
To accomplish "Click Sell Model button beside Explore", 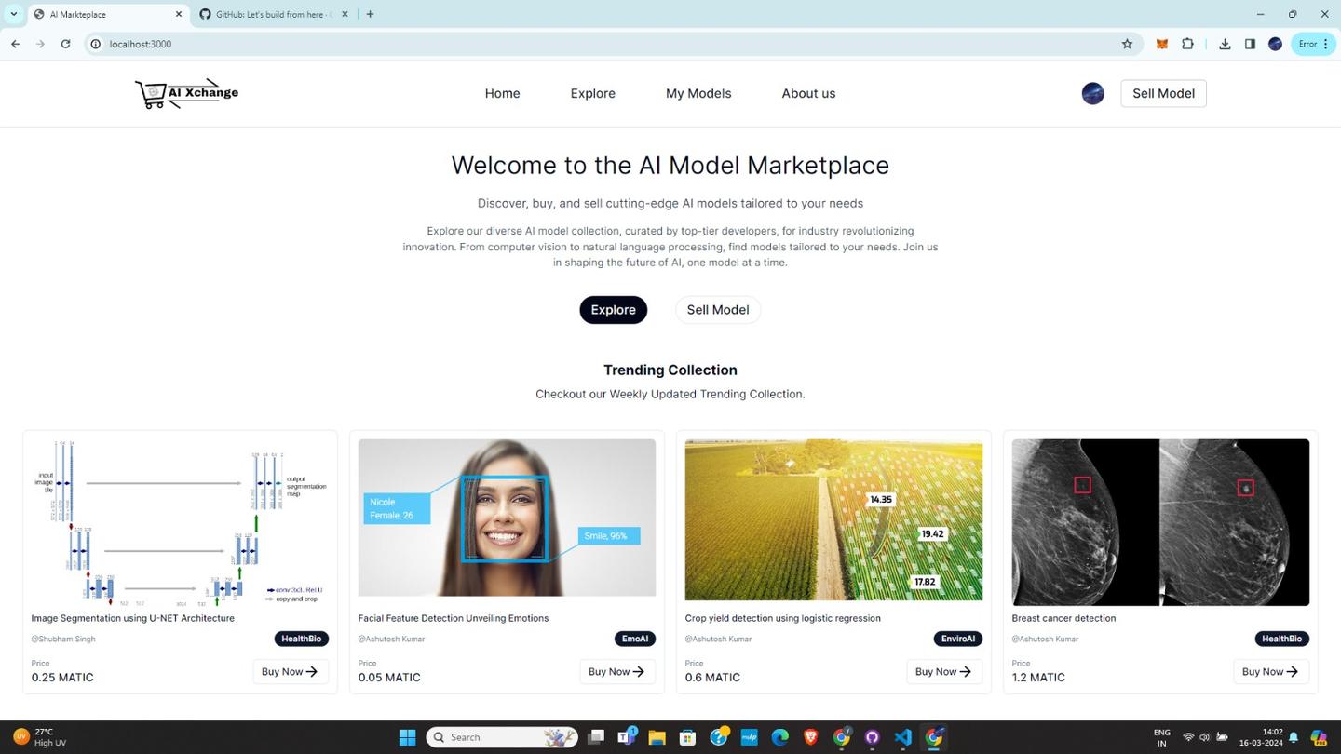I will point(717,310).
